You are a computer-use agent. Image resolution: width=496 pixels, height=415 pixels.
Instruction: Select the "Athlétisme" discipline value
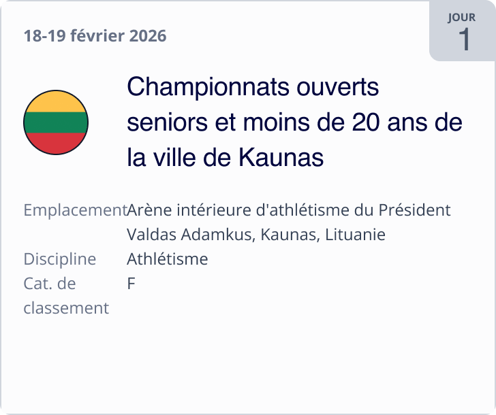(x=167, y=259)
